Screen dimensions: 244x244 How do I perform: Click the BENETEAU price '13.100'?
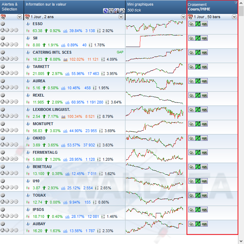click(x=38, y=174)
